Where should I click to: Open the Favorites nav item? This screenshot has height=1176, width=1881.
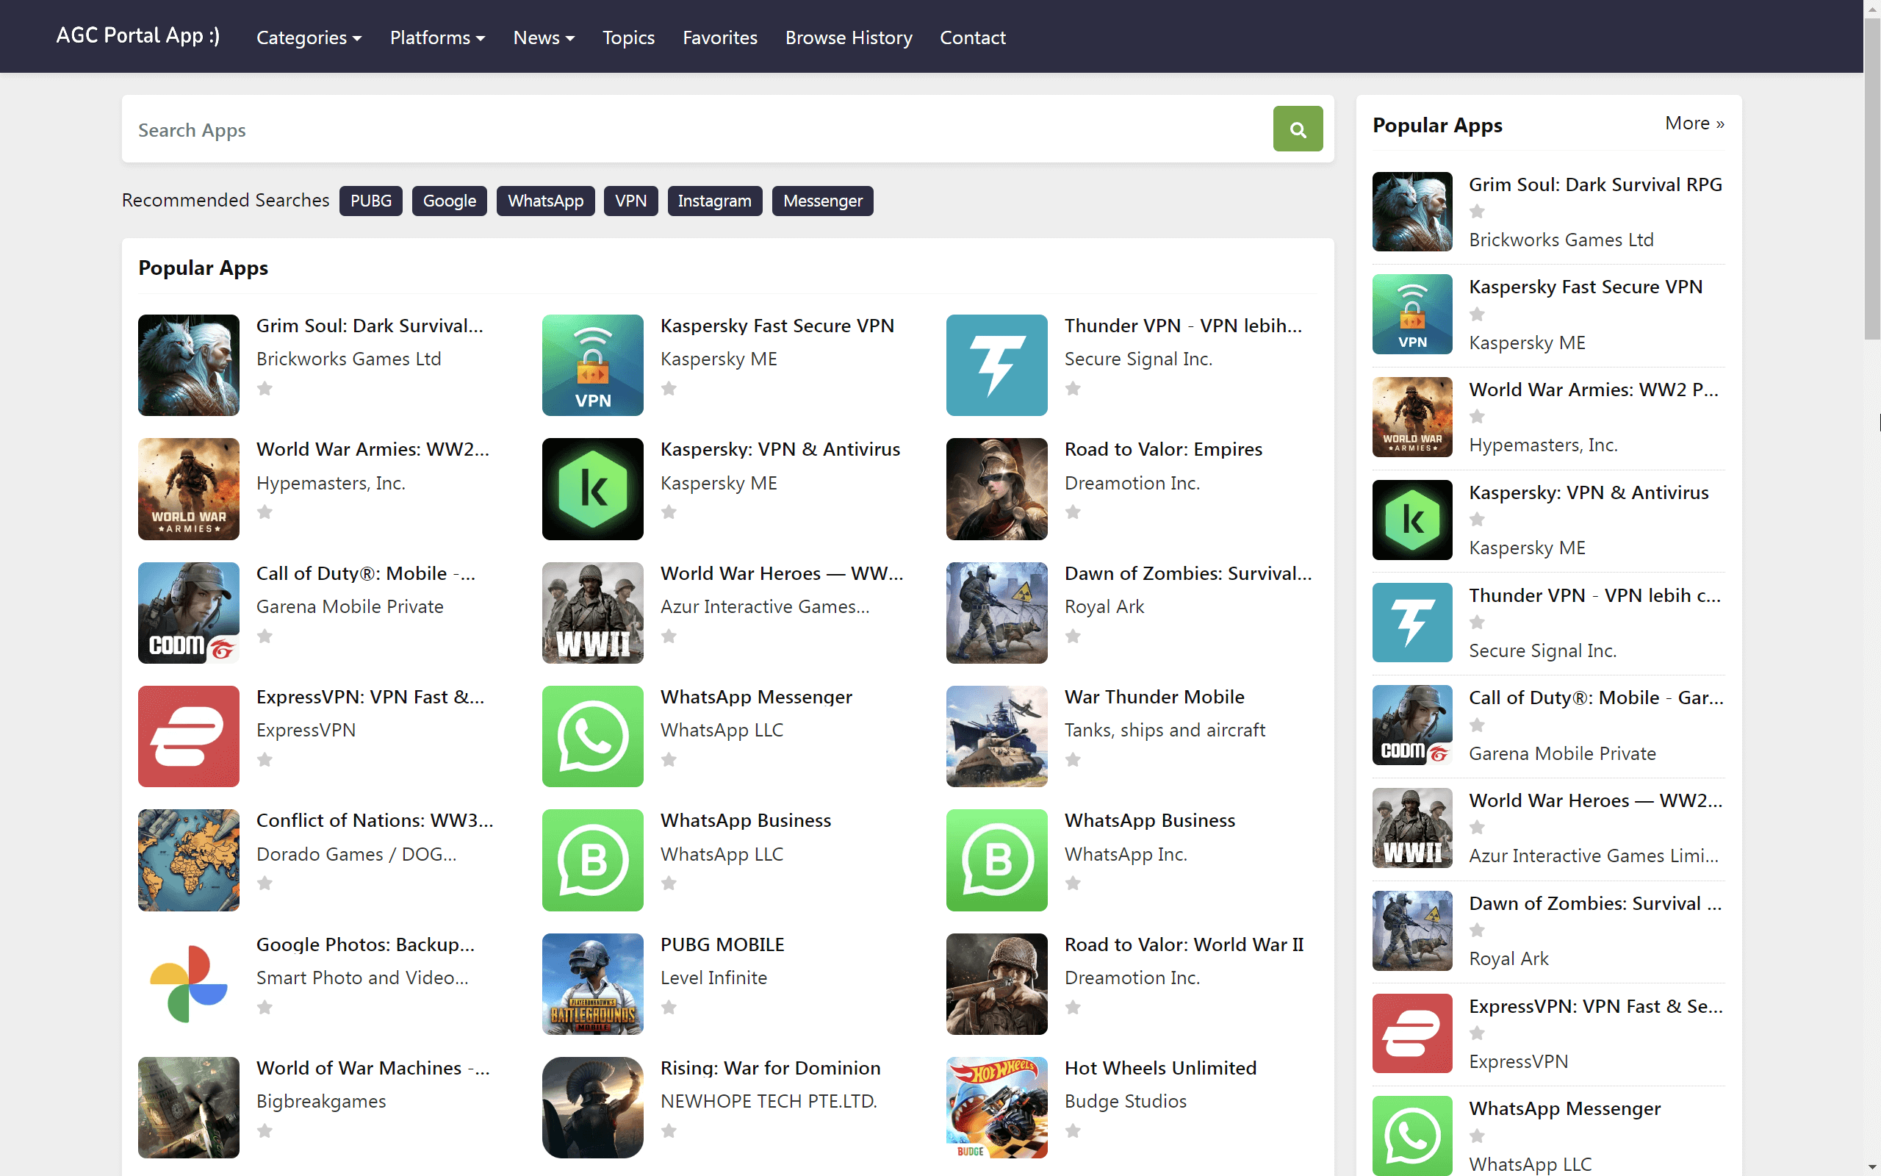(720, 37)
